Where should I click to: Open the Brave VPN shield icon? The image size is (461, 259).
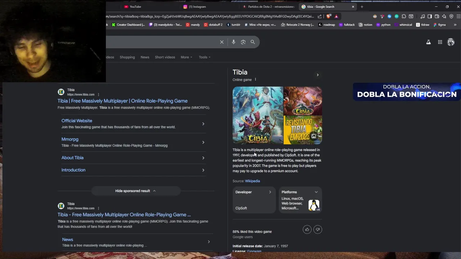(451, 16)
